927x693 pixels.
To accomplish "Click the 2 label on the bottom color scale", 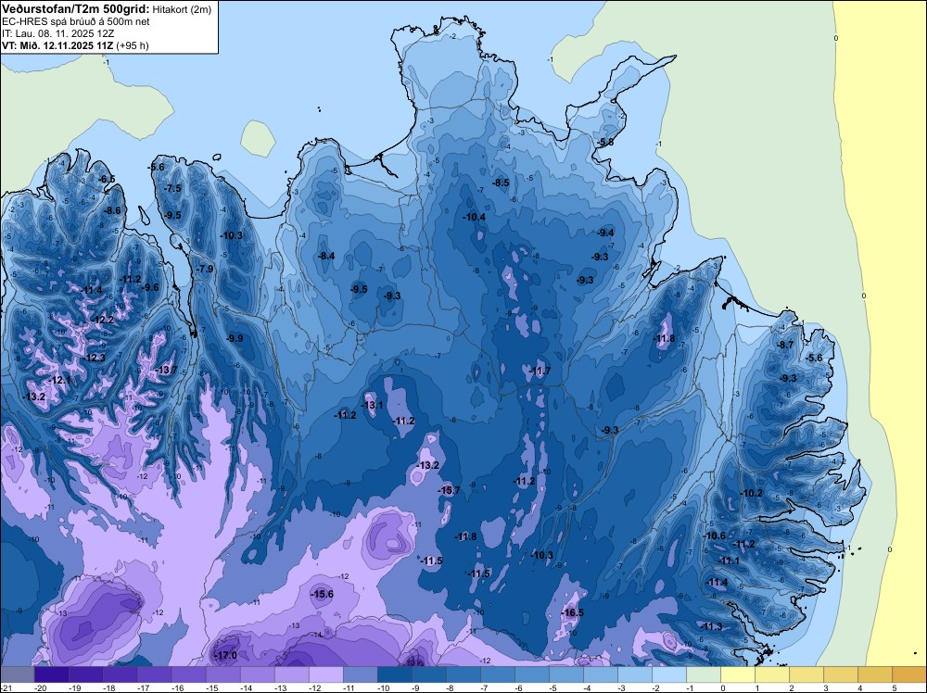I will [791, 687].
